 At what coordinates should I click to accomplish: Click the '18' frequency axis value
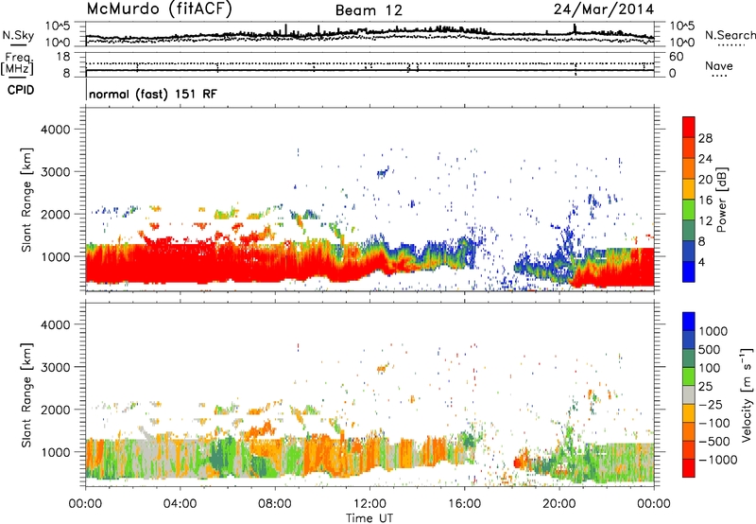[x=63, y=57]
